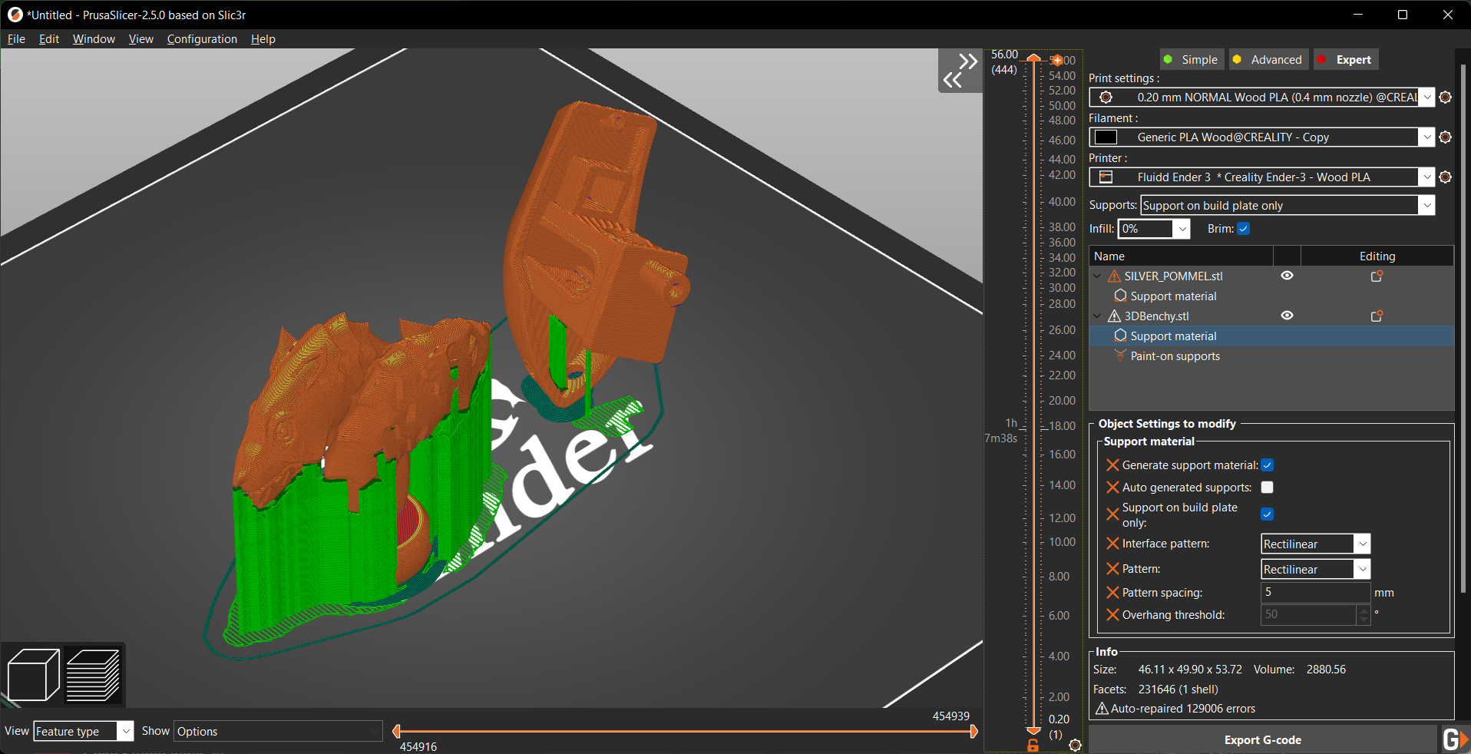Click the Auto-repaired errors warning icon
The width and height of the screenshot is (1471, 754).
point(1102,709)
